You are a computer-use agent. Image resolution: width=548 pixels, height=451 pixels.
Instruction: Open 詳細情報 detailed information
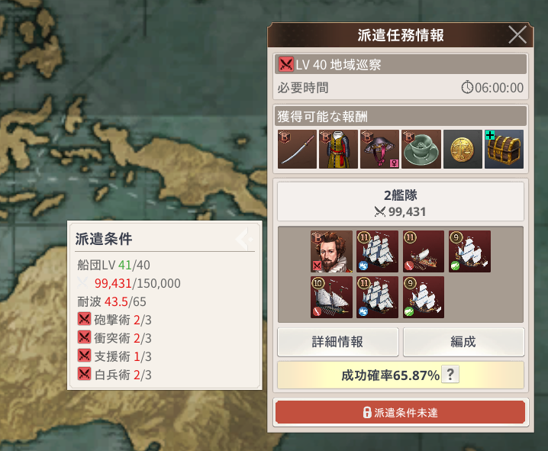338,342
